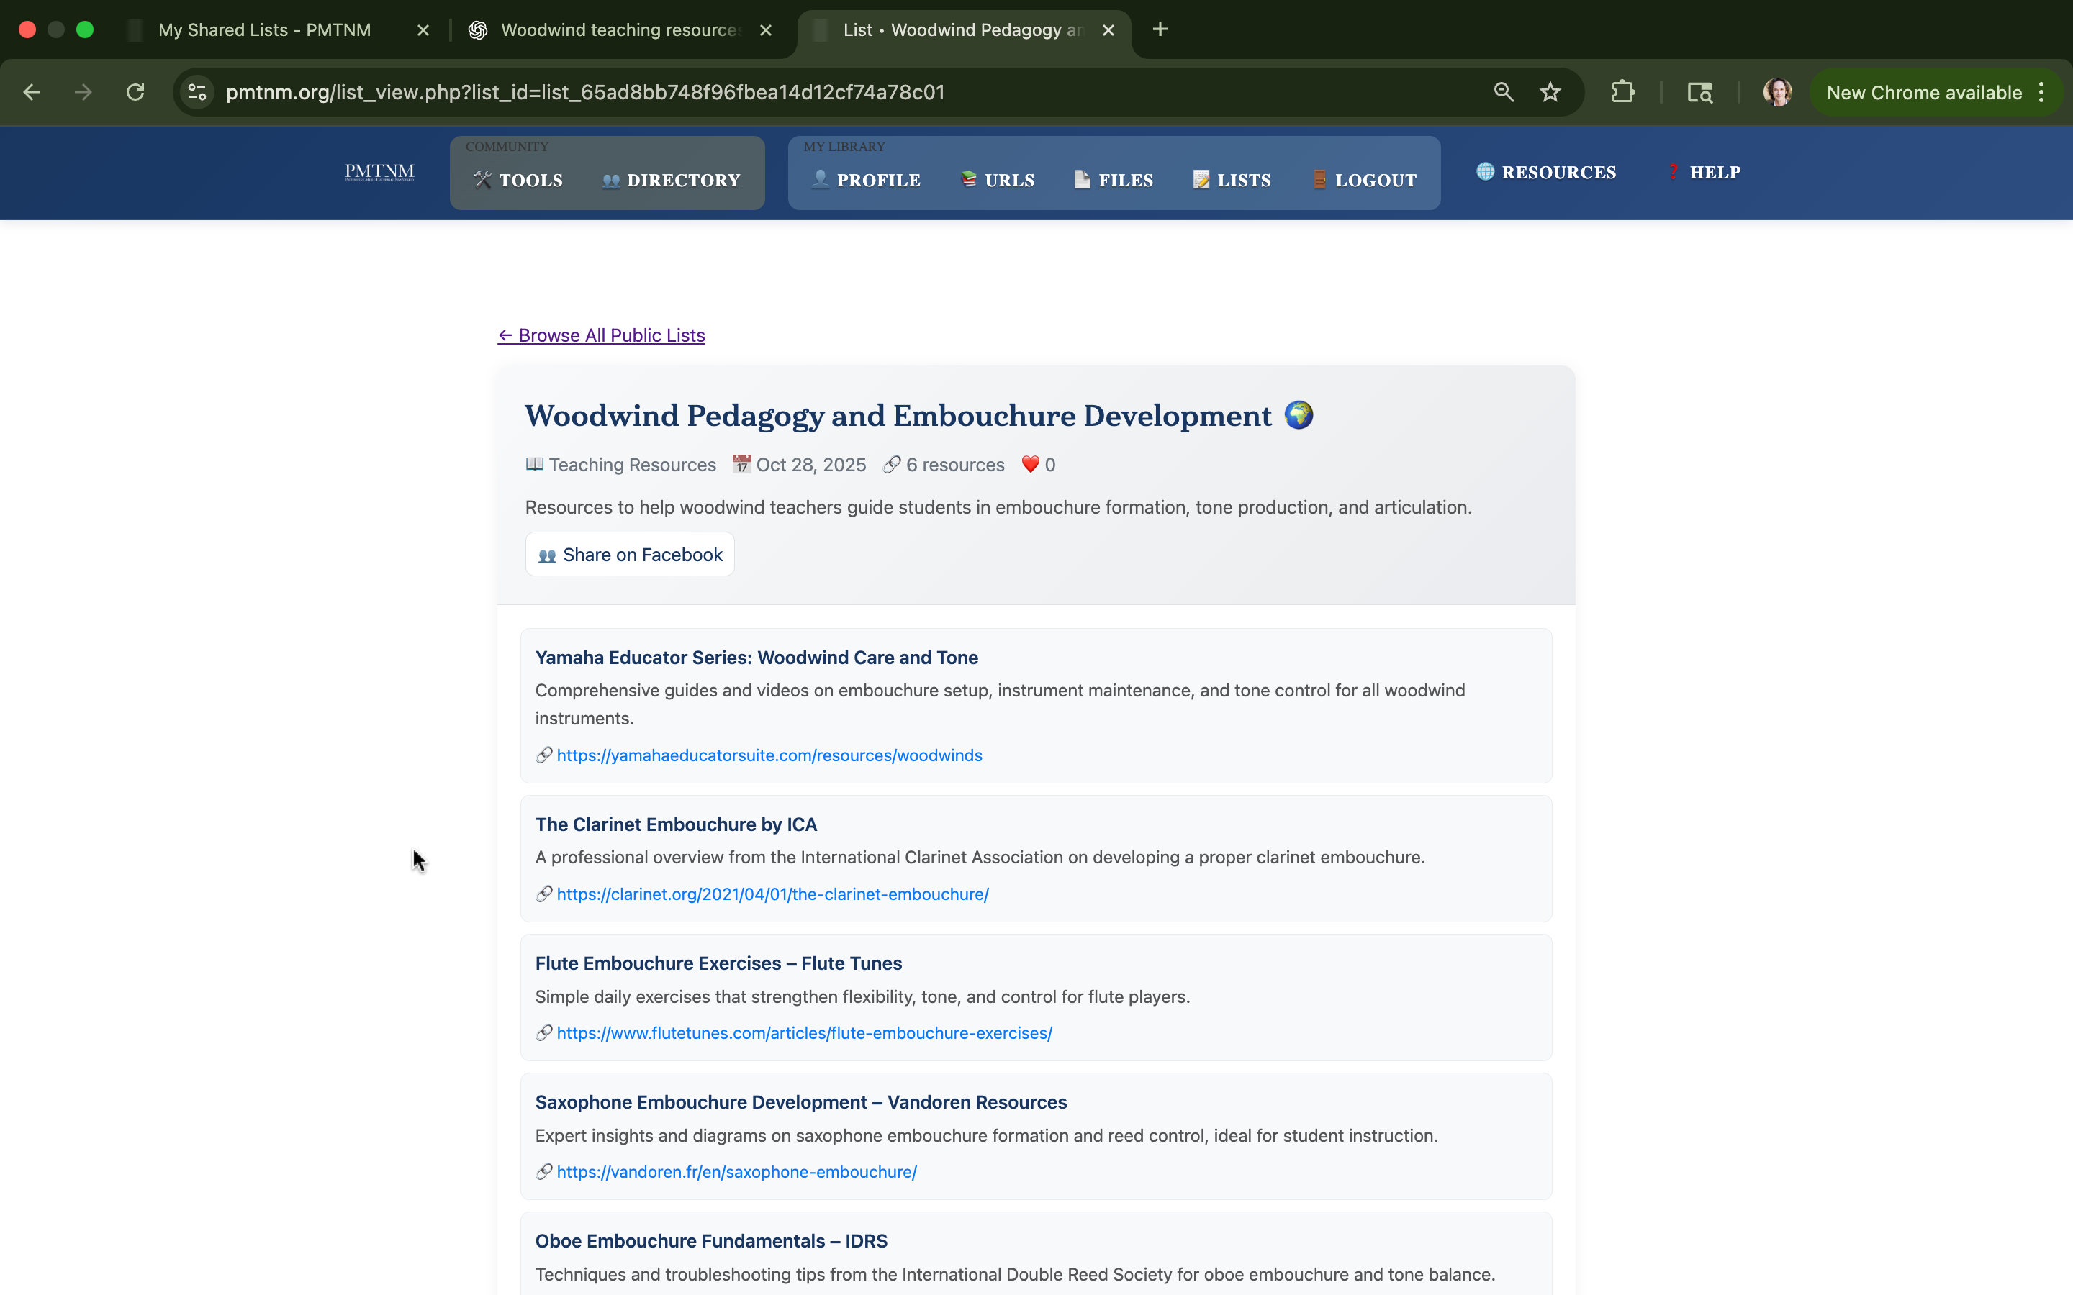Viewport: 2073px width, 1295px height.
Task: Go to Lists in My Library
Action: pyautogui.click(x=1232, y=180)
